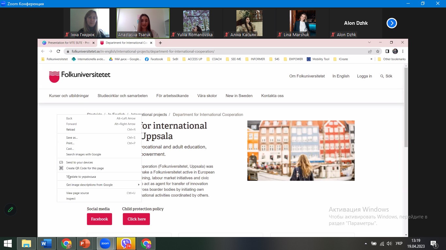Click the red Facebook button
446x250 pixels.
pyautogui.click(x=99, y=219)
